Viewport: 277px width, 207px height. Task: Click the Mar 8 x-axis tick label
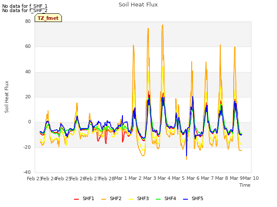click(222, 178)
